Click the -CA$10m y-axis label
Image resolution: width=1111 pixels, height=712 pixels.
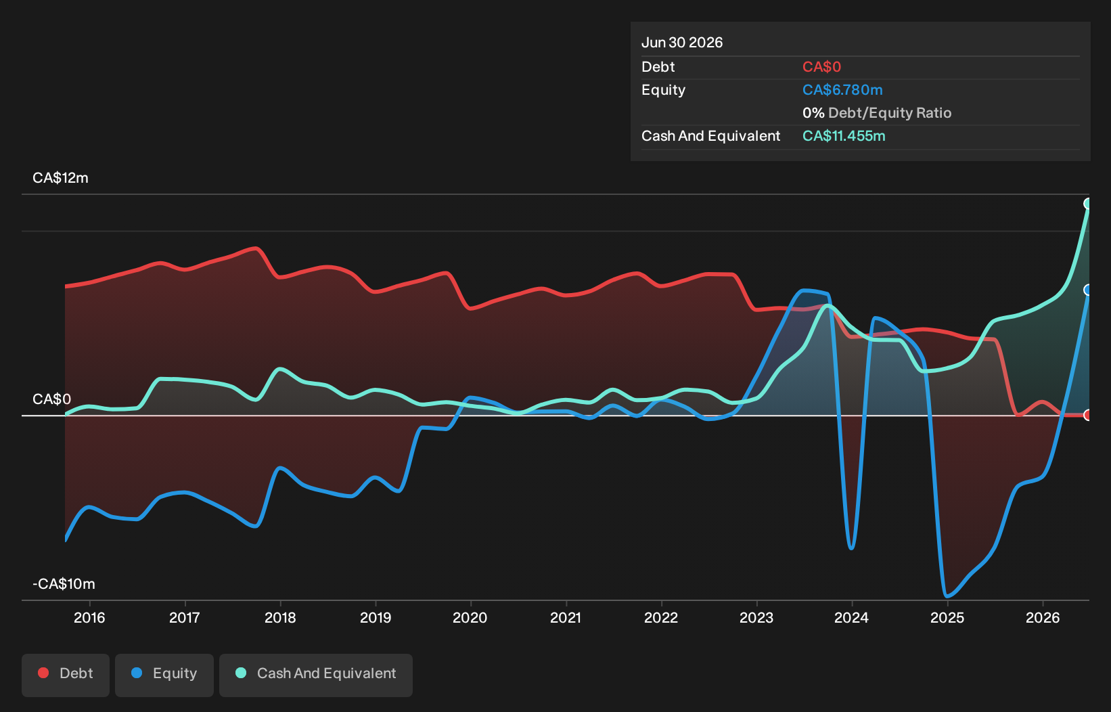pos(64,584)
